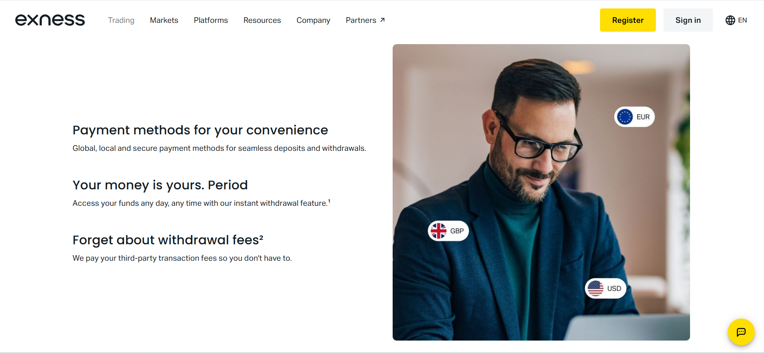Click the US flag icon

tap(596, 288)
